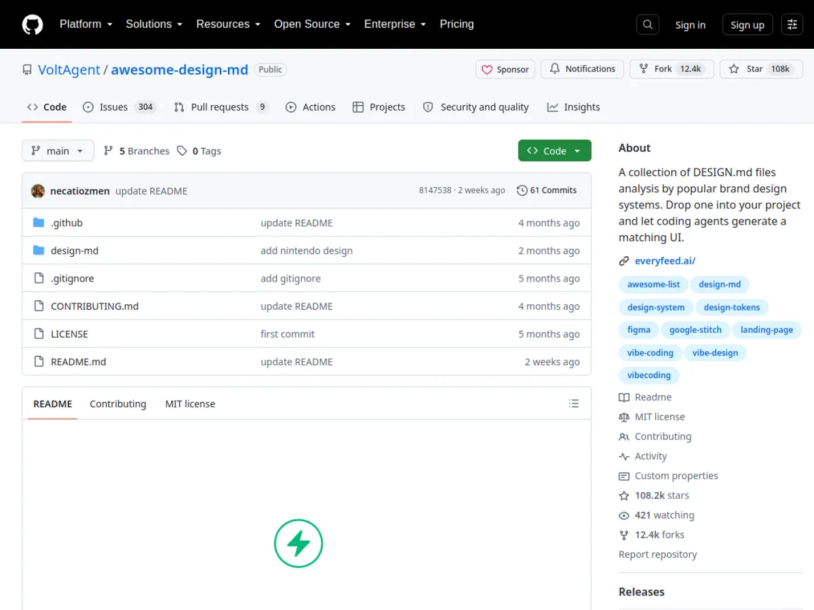Expand the Platform menu
The image size is (814, 610).
pyautogui.click(x=85, y=24)
